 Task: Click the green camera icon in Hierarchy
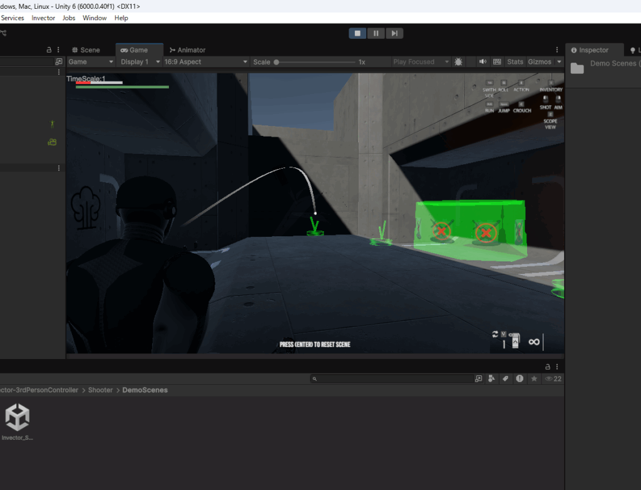coord(52,142)
